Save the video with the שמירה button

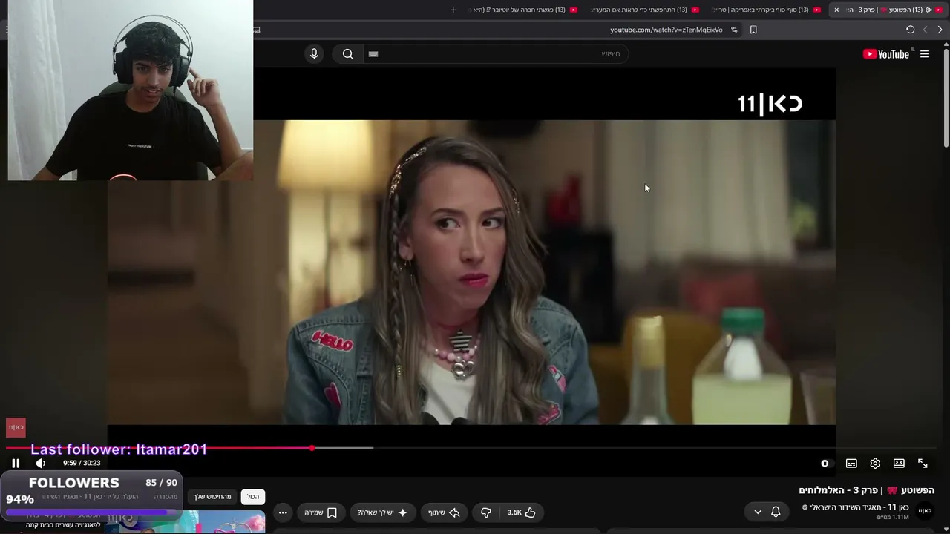click(x=321, y=512)
